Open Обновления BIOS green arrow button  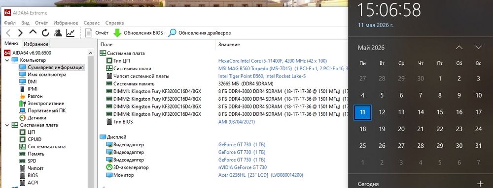click(x=139, y=33)
